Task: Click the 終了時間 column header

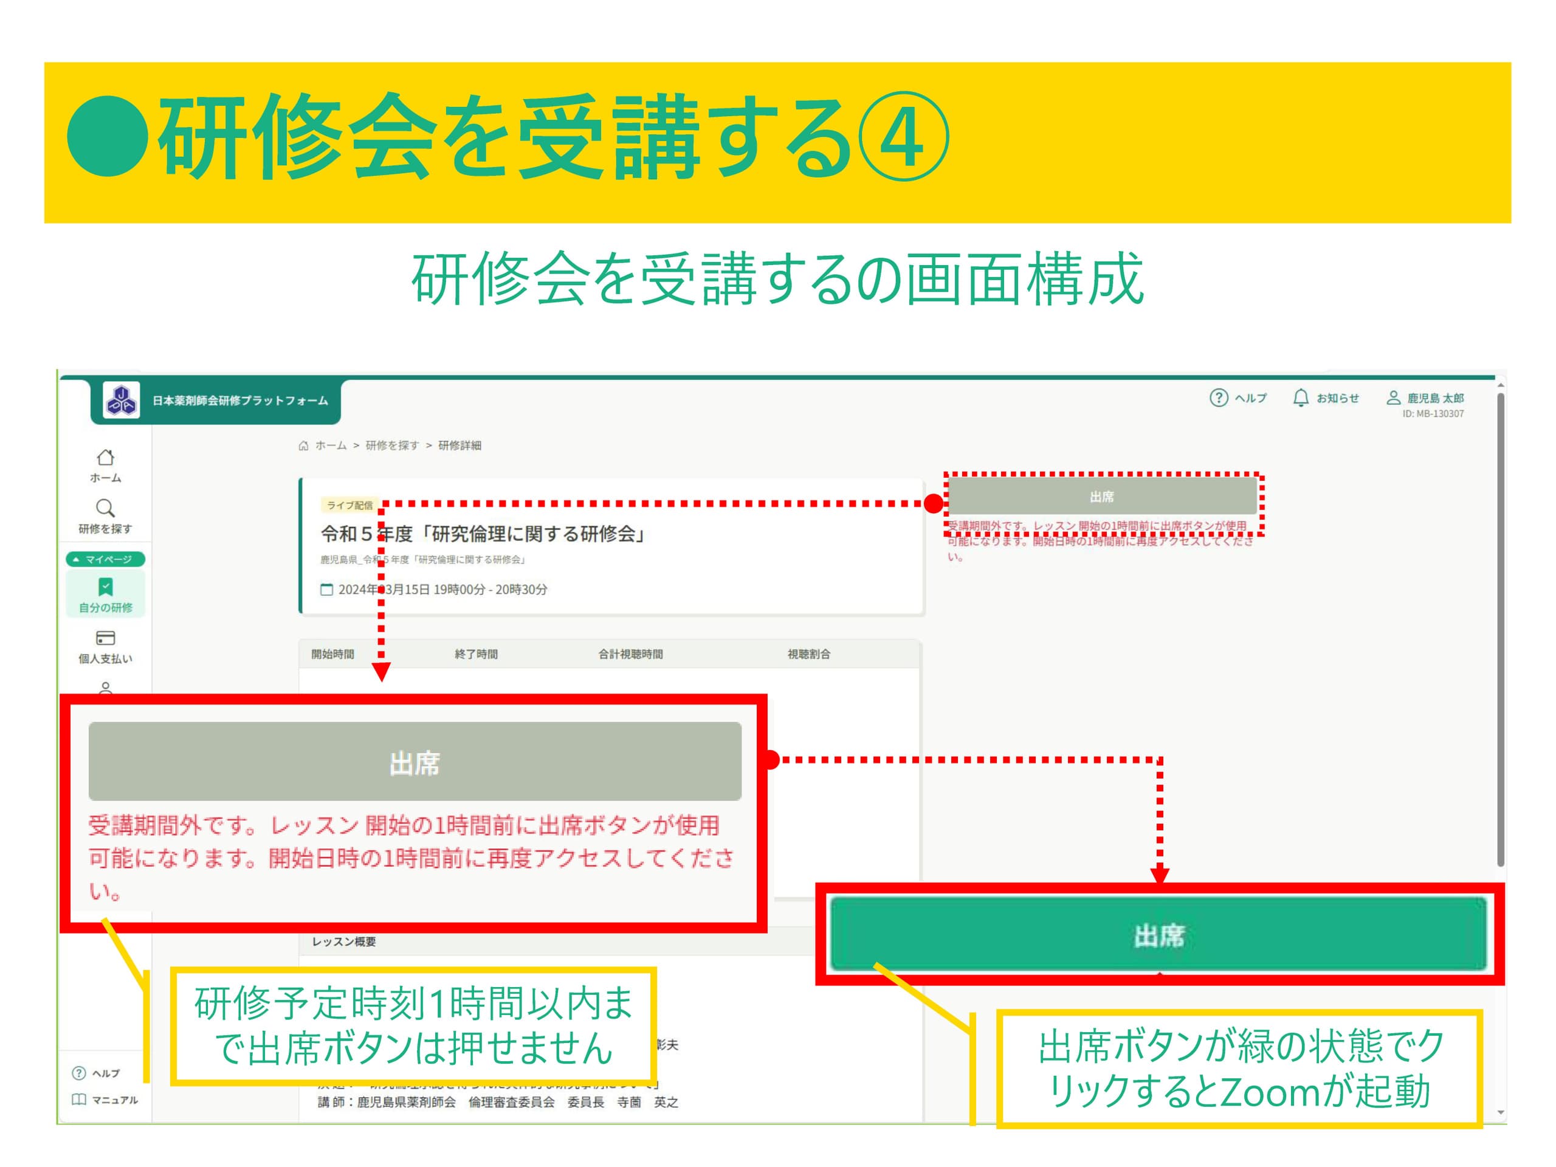Action: pos(477,654)
